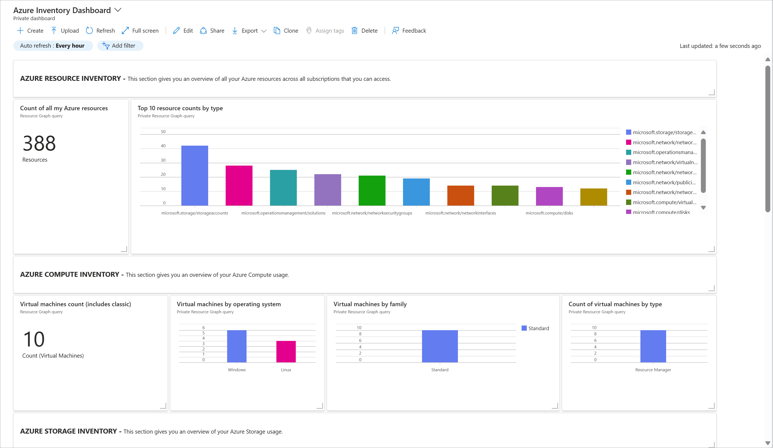Click the Count of all my Azure resources title
Screen dimensions: 773x448
(64, 108)
